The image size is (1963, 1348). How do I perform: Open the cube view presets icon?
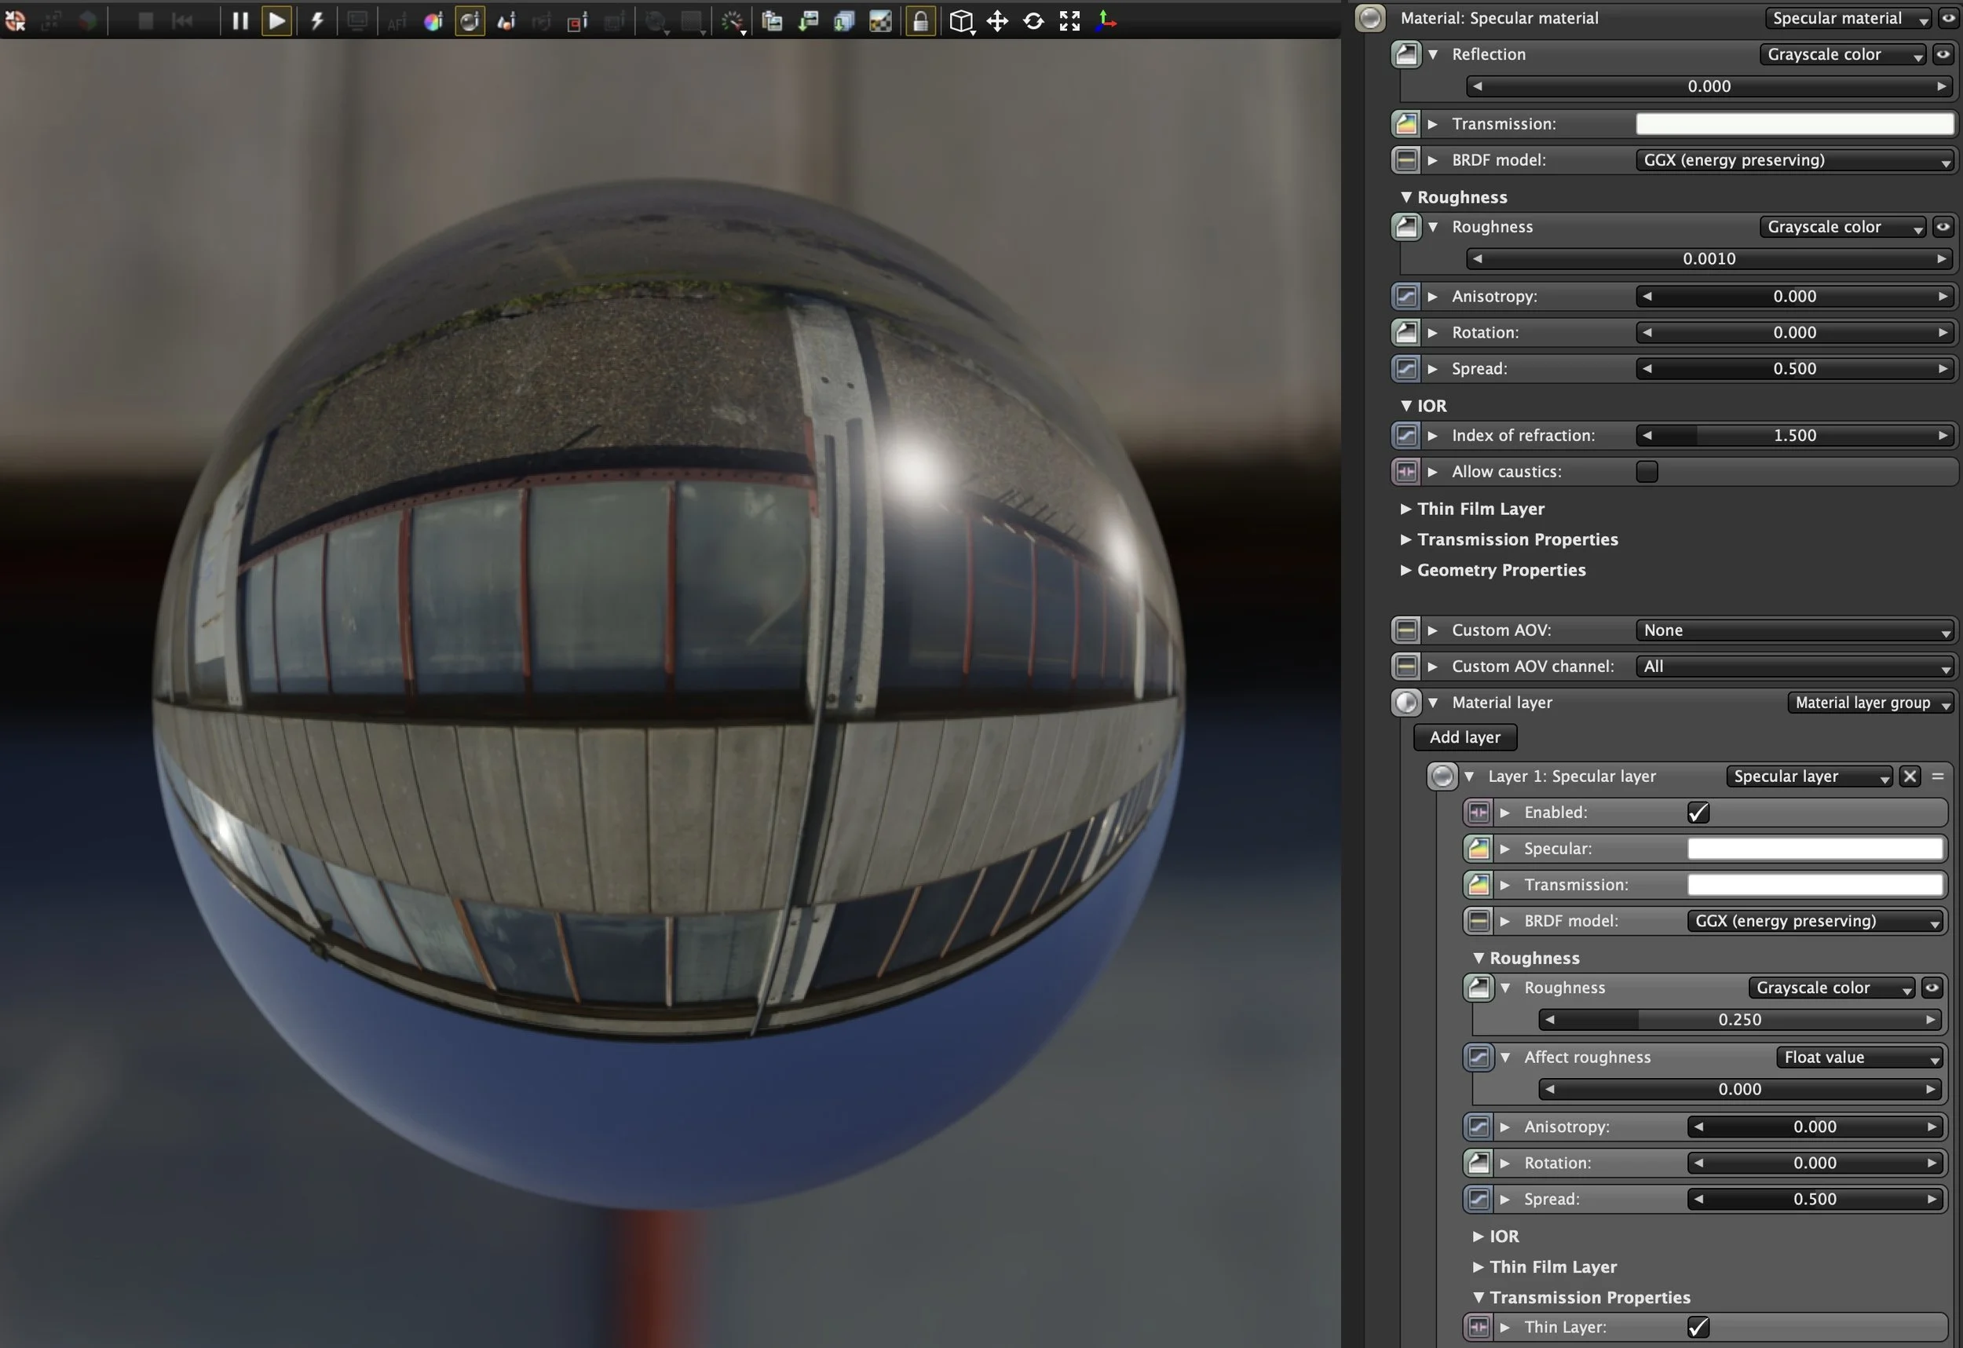pyautogui.click(x=961, y=22)
